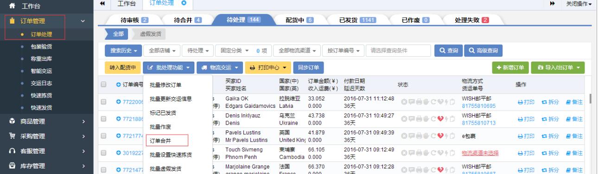Click the 转入配货中 button
This screenshot has height=174, width=598.
pyautogui.click(x=123, y=68)
